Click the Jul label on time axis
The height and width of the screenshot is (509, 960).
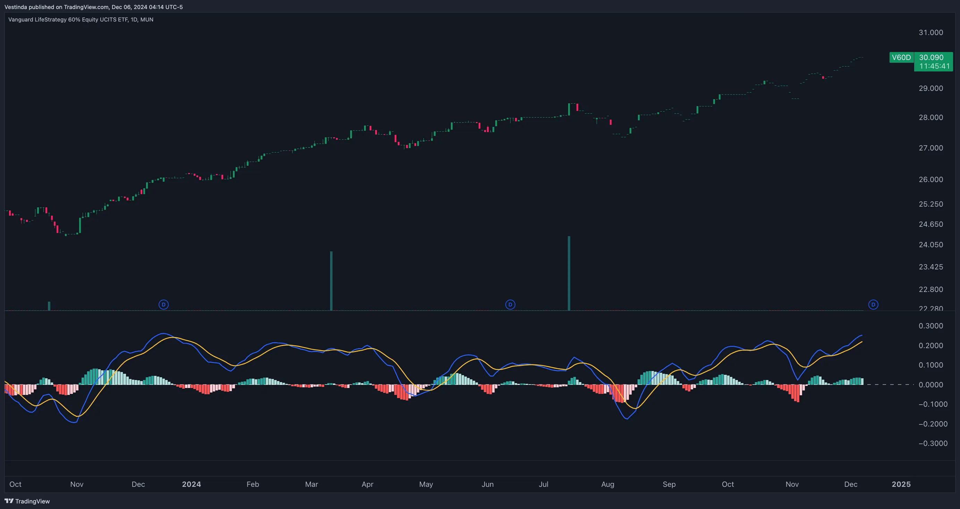(x=544, y=484)
